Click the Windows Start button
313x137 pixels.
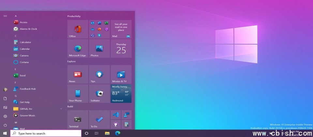click(x=5, y=133)
